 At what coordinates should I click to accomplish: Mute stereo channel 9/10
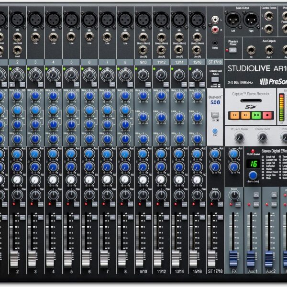click(x=148, y=204)
